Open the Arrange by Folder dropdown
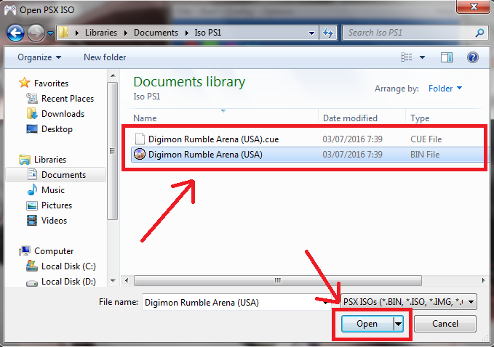The image size is (494, 347). pos(445,89)
